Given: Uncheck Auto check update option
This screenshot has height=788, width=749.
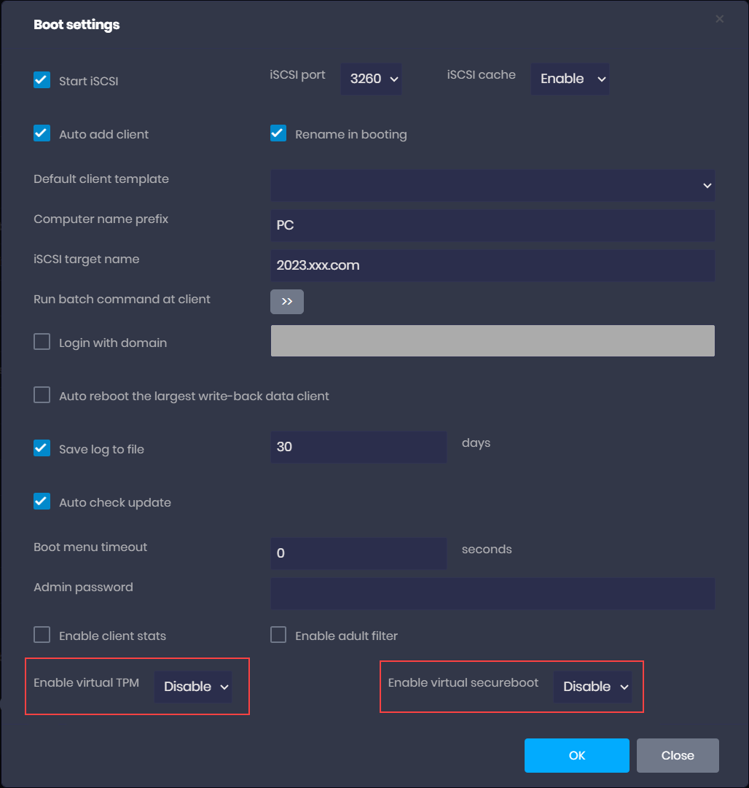Looking at the screenshot, I should point(42,502).
